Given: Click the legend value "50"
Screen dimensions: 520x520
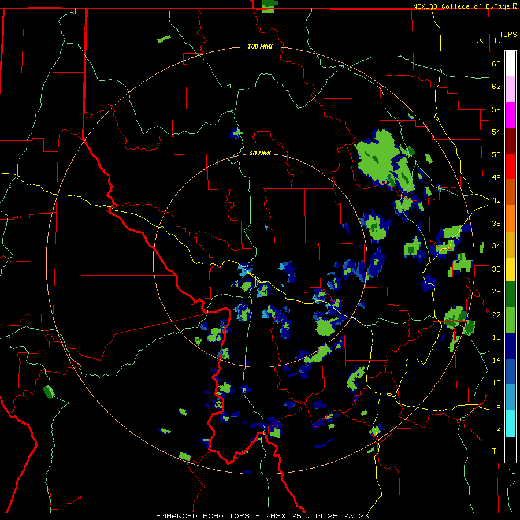Looking at the screenshot, I should pyautogui.click(x=496, y=155).
